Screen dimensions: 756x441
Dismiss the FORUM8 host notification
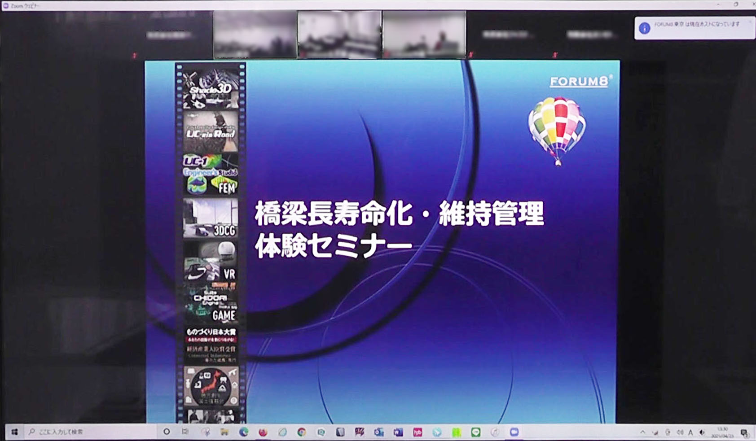coord(749,22)
